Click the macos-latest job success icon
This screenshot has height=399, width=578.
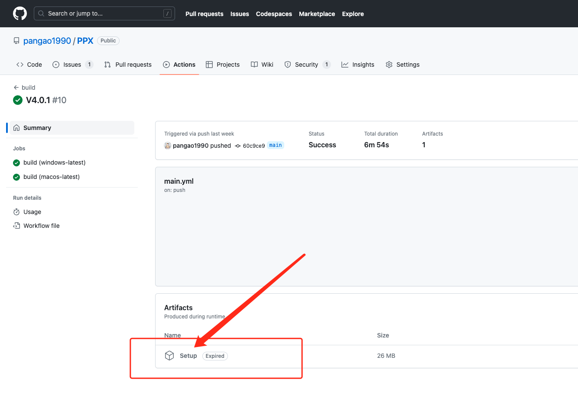point(16,177)
